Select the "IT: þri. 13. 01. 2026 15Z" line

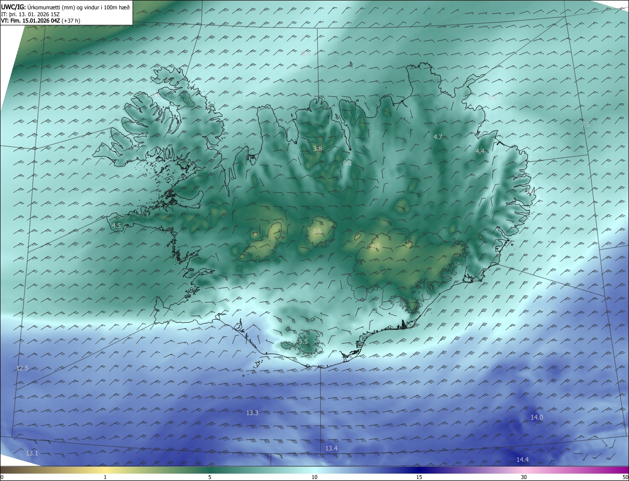tap(31, 14)
